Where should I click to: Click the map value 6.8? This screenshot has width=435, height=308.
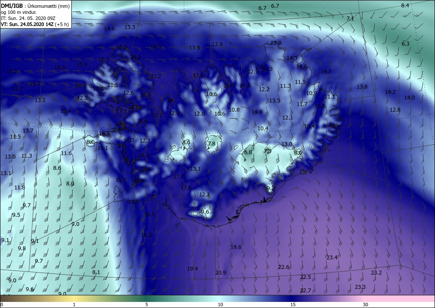248,152
